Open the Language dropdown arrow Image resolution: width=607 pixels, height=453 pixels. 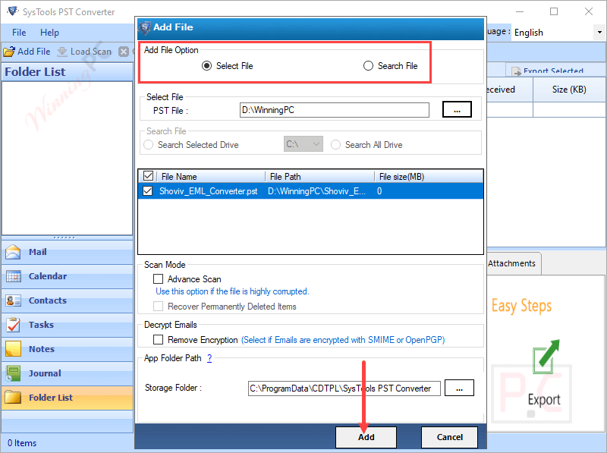coord(599,33)
